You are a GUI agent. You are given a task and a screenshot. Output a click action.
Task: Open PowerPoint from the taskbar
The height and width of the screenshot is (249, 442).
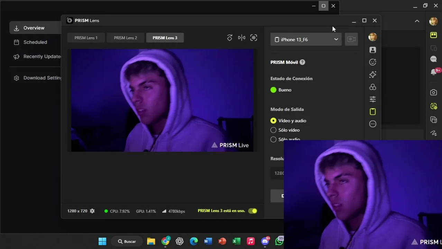tap(222, 241)
